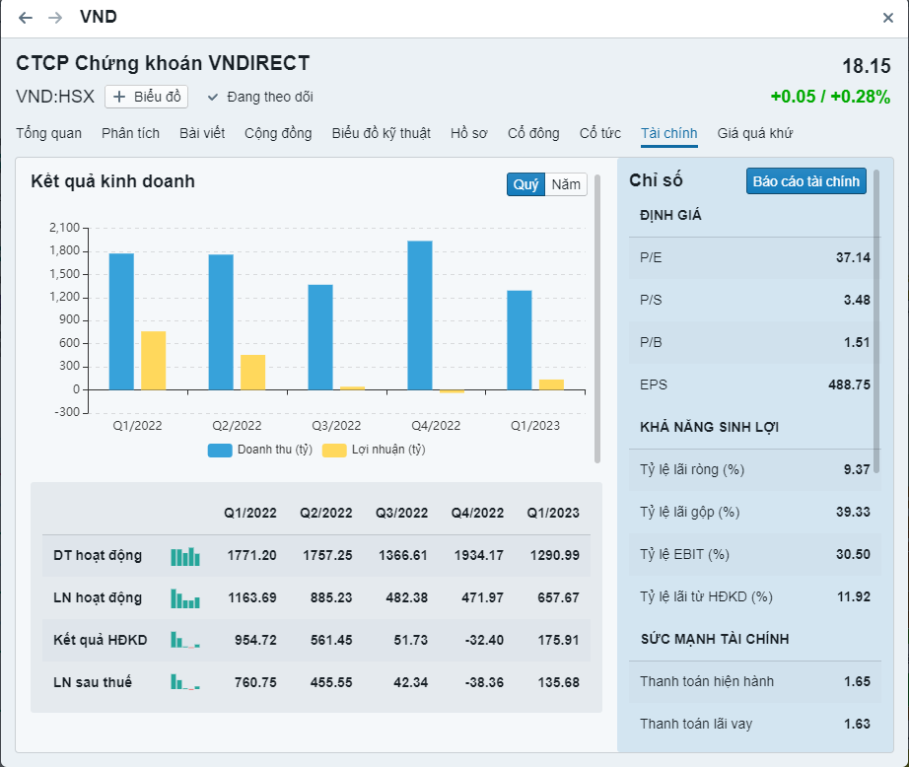Click the Q4/2022 blue revenue bar
Viewport: 909px width, 767px height.
[420, 315]
